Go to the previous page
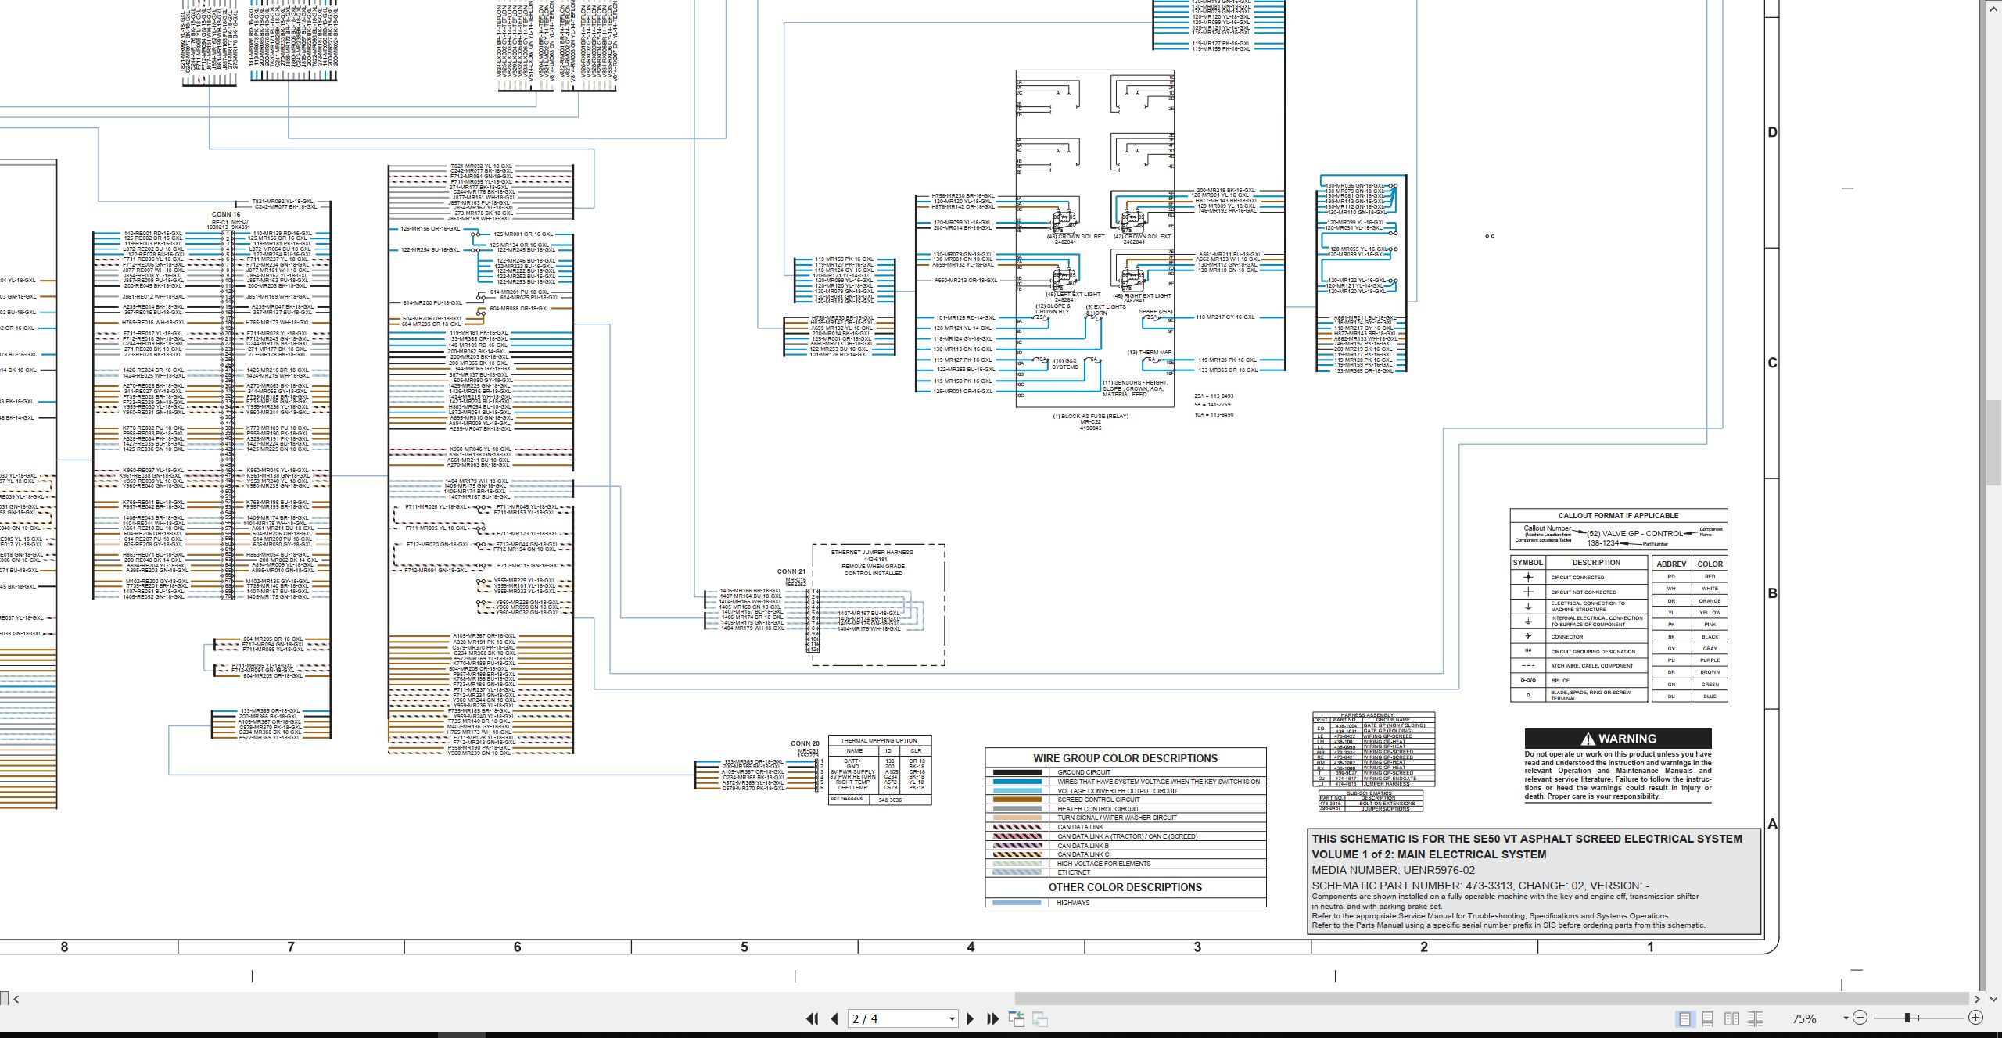Screen dimensions: 2002x1038 (x=834, y=1018)
